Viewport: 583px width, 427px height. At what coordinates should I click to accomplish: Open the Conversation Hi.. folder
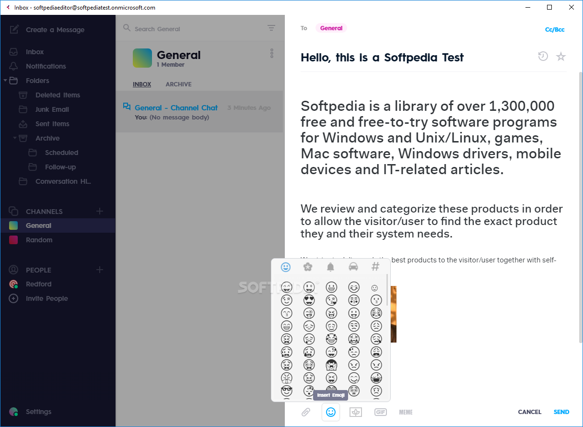[x=63, y=181]
